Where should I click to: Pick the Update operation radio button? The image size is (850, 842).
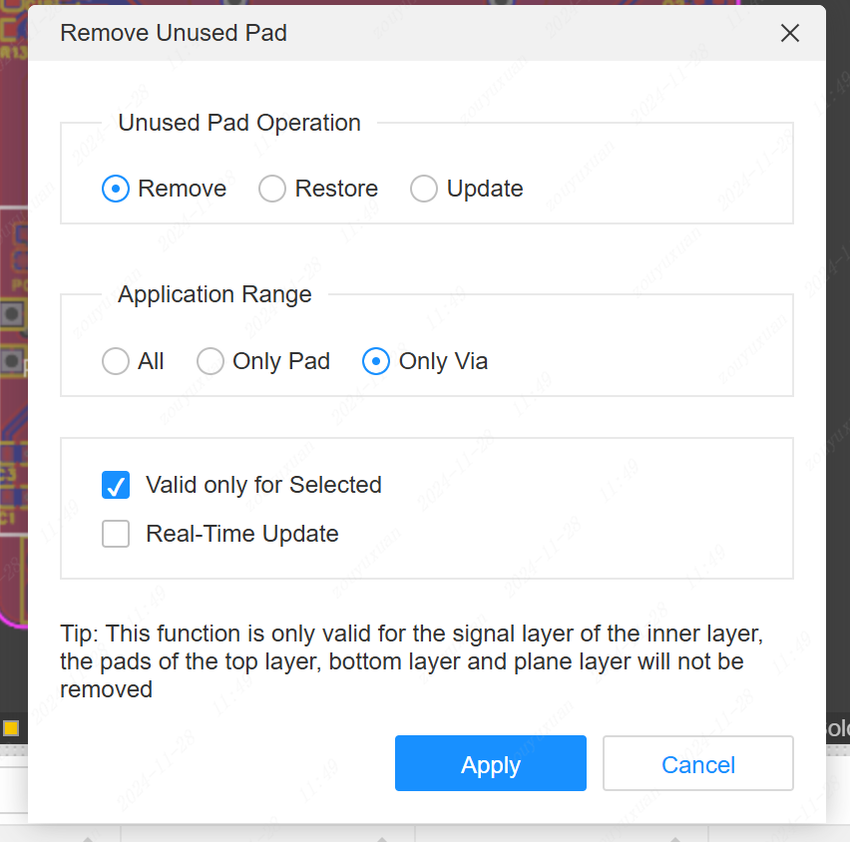(x=424, y=189)
